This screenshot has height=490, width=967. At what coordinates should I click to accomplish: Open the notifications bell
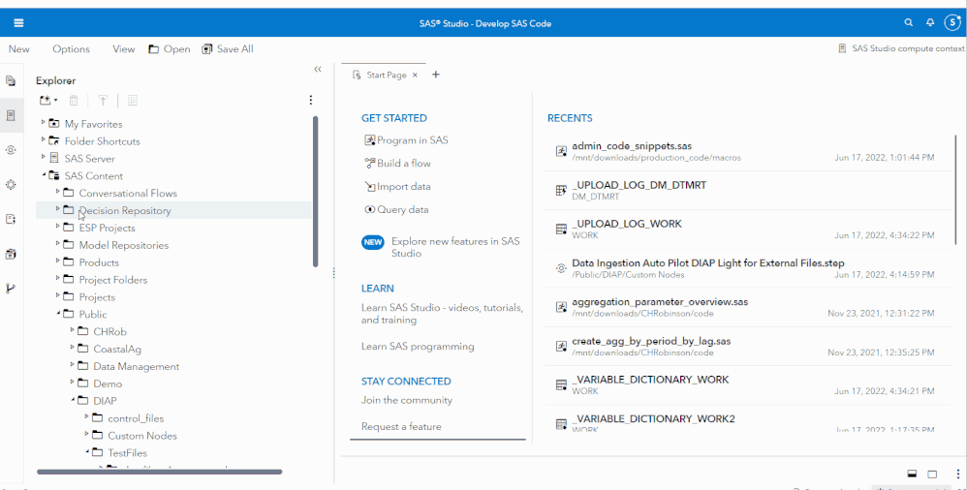929,22
